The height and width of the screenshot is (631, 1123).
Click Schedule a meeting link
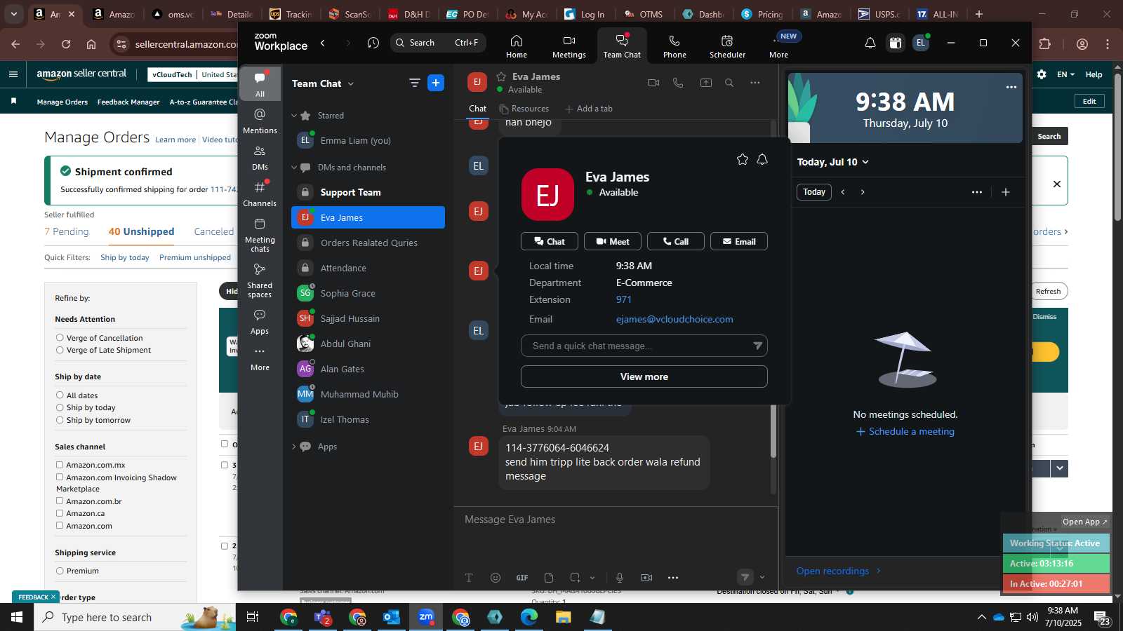tap(905, 431)
